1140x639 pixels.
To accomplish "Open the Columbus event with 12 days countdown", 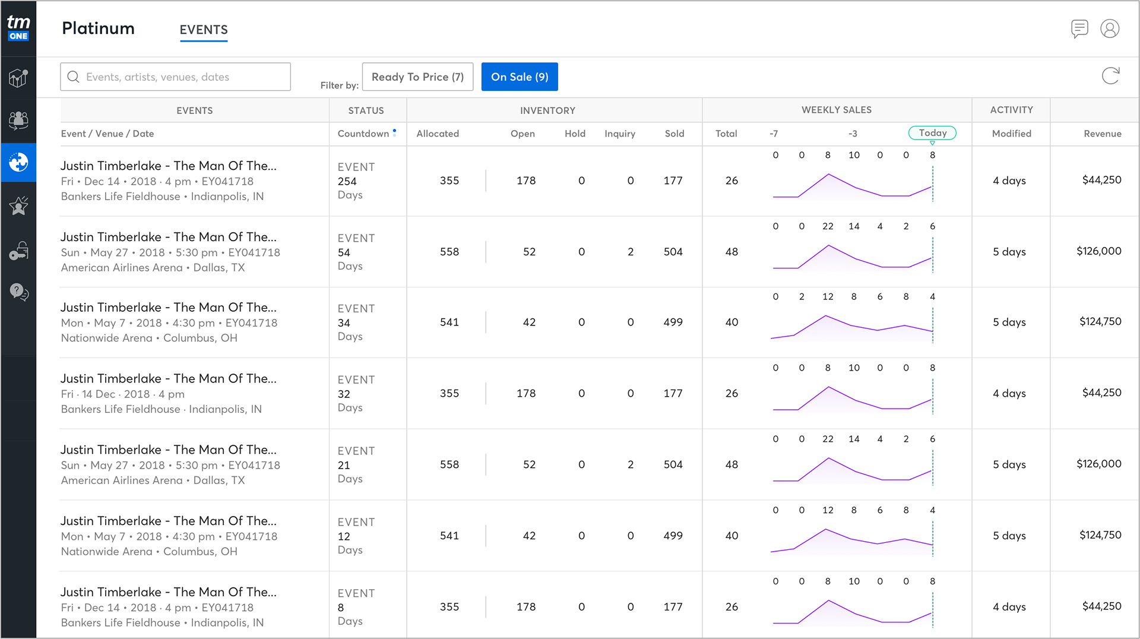I will click(168, 521).
